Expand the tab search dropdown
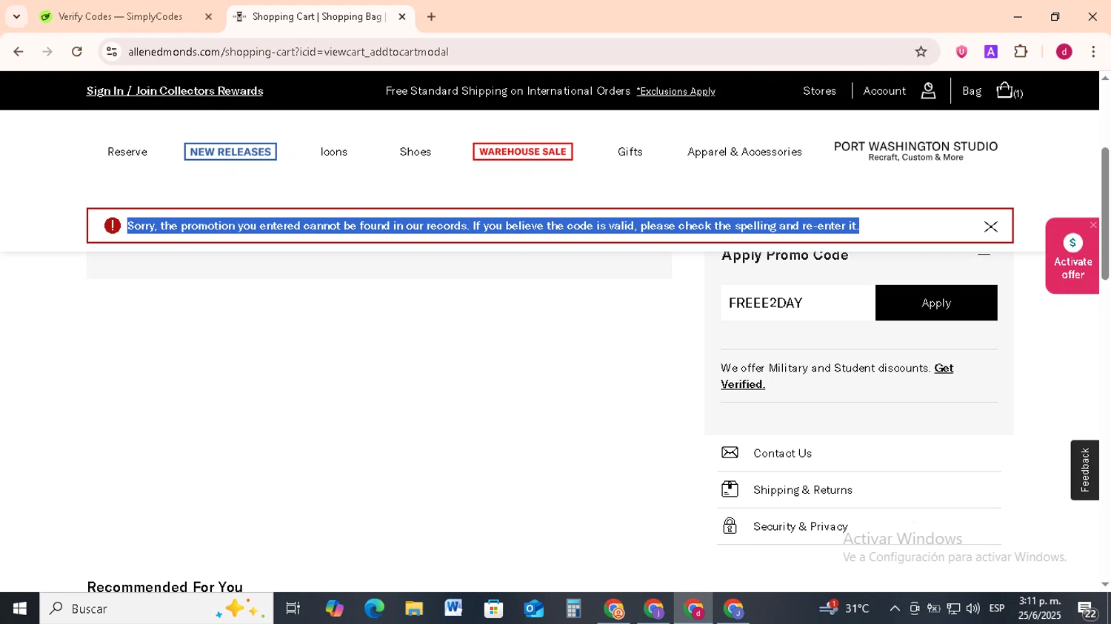Viewport: 1111px width, 624px height. coord(16,16)
